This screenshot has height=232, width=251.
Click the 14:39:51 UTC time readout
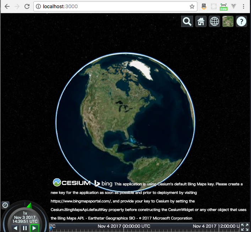(25, 221)
